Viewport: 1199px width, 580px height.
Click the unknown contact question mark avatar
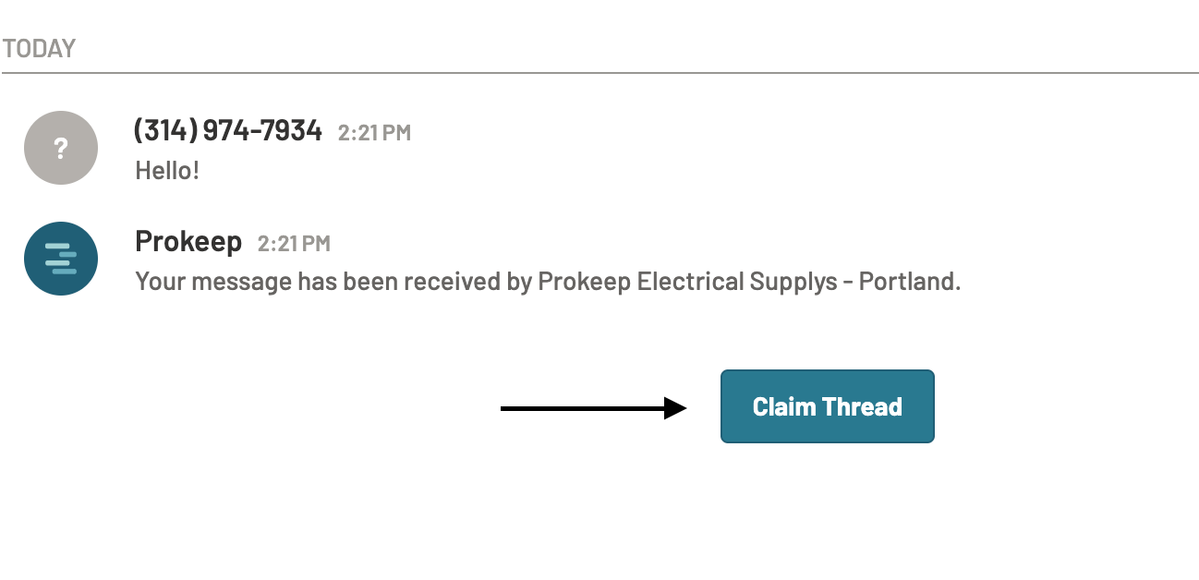tap(61, 148)
